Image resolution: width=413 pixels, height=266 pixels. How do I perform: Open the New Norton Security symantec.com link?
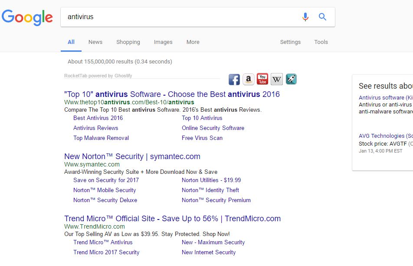(x=132, y=156)
